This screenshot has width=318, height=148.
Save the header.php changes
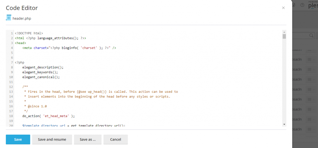coord(18,140)
